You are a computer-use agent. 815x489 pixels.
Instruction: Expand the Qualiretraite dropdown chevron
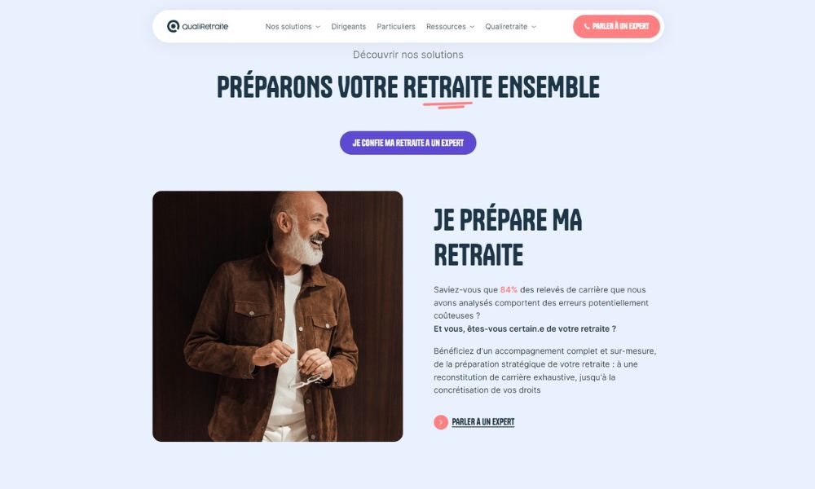[534, 27]
